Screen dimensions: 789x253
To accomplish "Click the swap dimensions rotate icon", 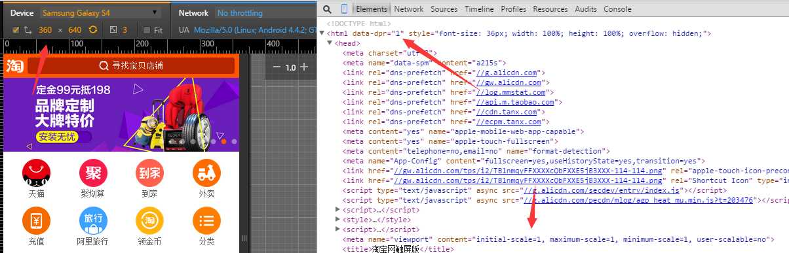I will 93,30.
